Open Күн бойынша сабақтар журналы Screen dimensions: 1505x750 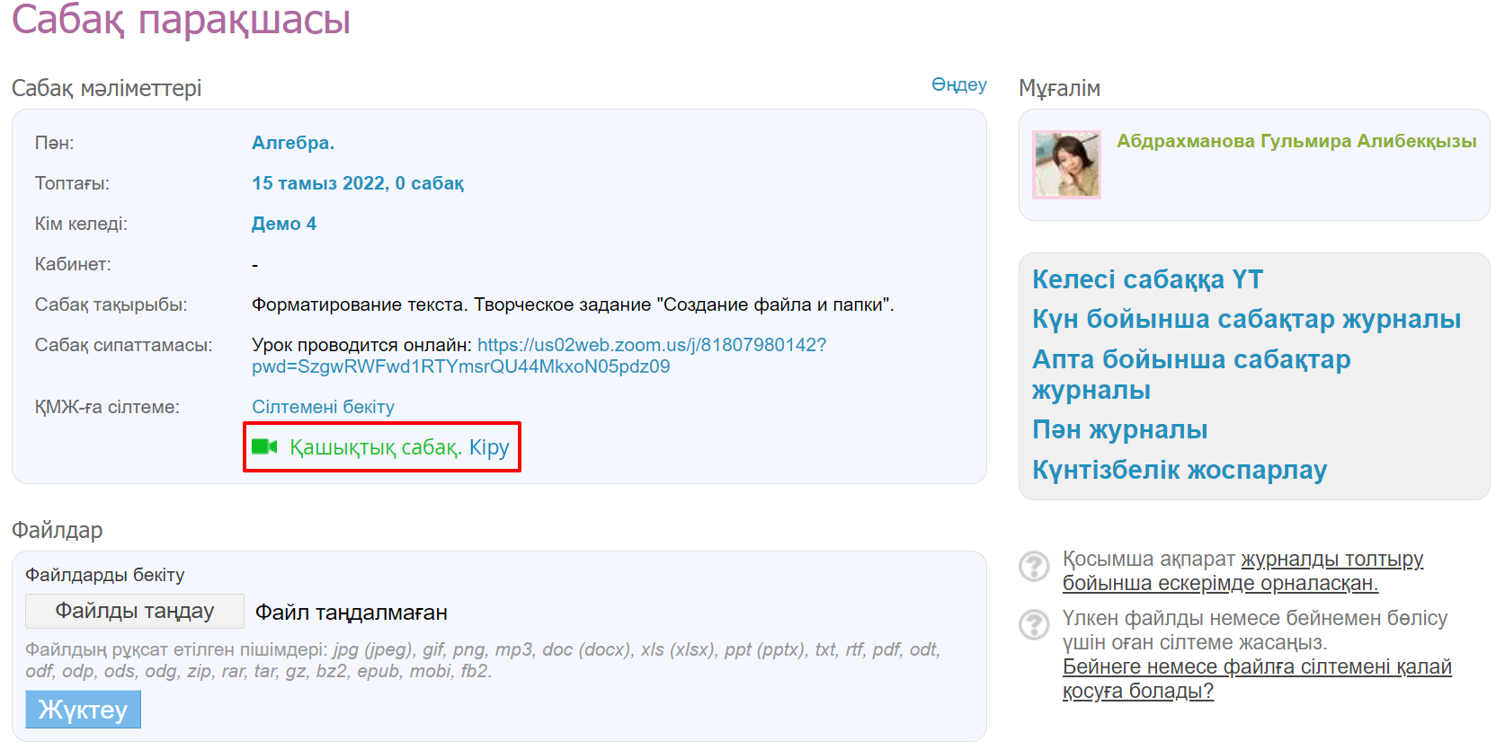1246,319
